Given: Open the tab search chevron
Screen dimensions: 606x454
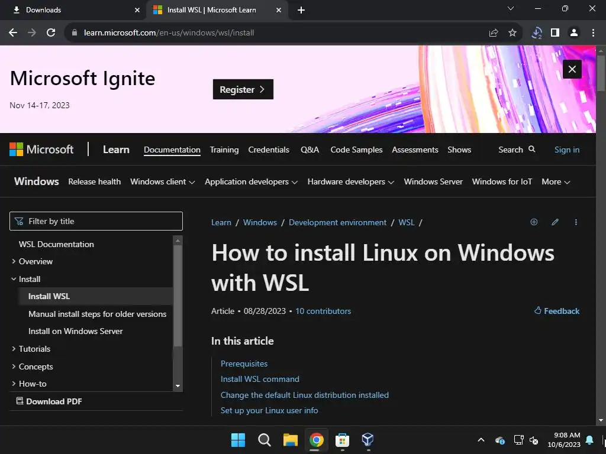Looking at the screenshot, I should coord(511,8).
